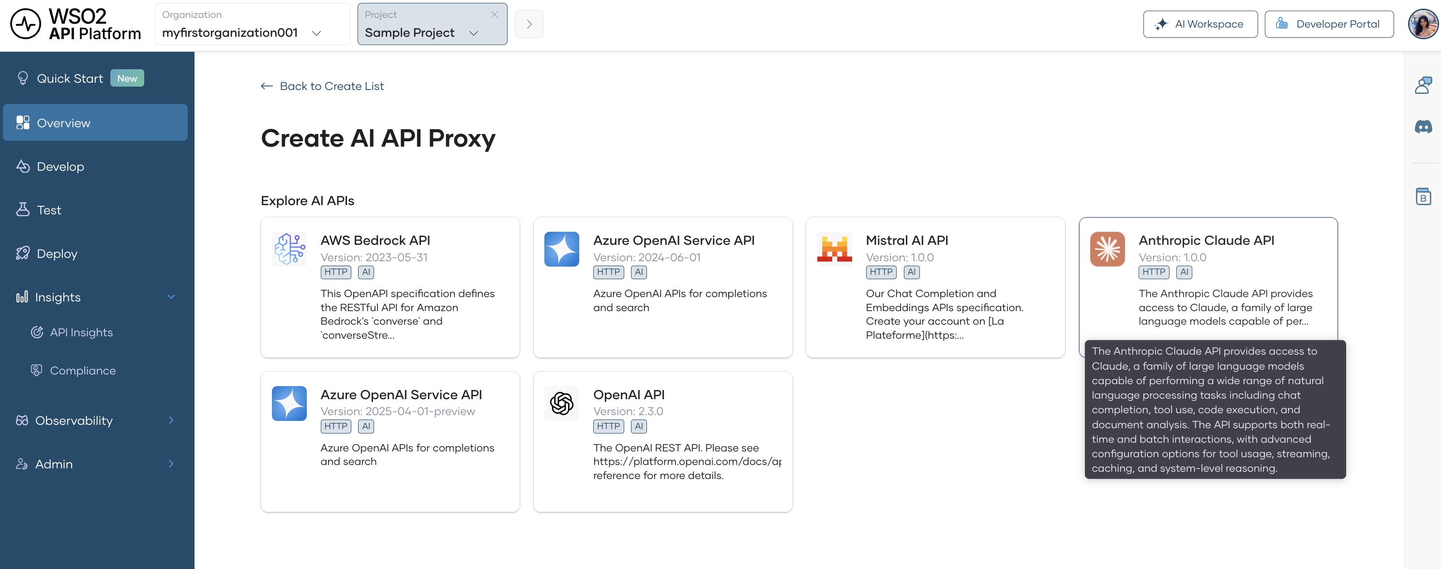1441x569 pixels.
Task: Select the AWS Bedrock API card title
Action: [375, 240]
